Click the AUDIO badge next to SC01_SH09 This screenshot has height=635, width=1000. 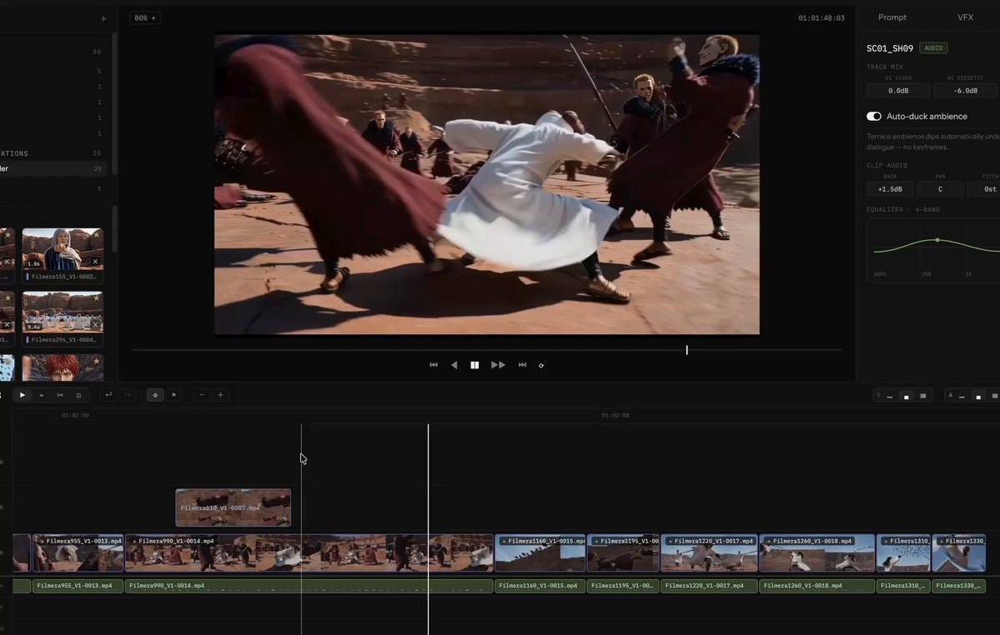933,47
